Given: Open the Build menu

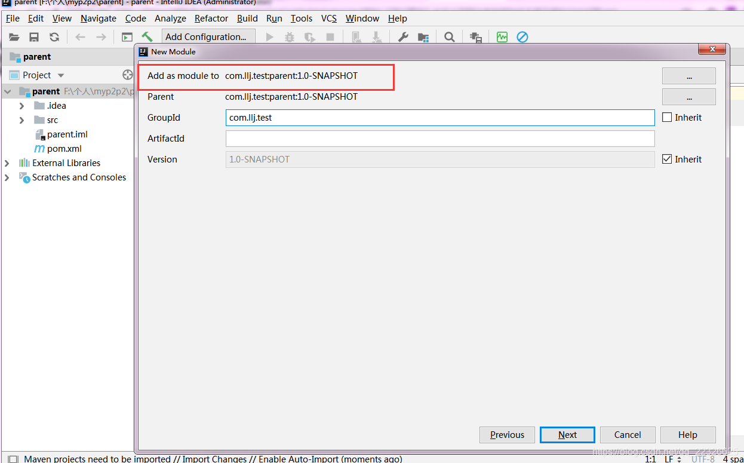Looking at the screenshot, I should tap(247, 19).
